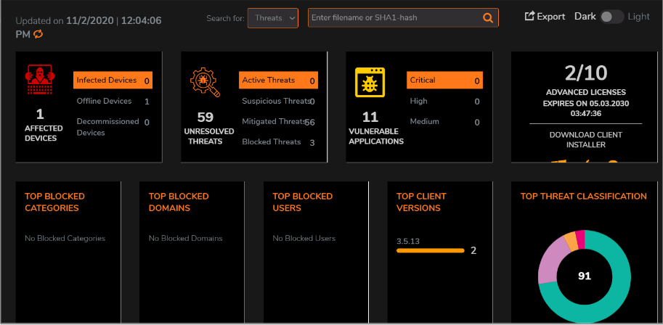Screen dimensions: 663x325
Task: Click the Top Blocked Categories heading
Action: (55, 202)
